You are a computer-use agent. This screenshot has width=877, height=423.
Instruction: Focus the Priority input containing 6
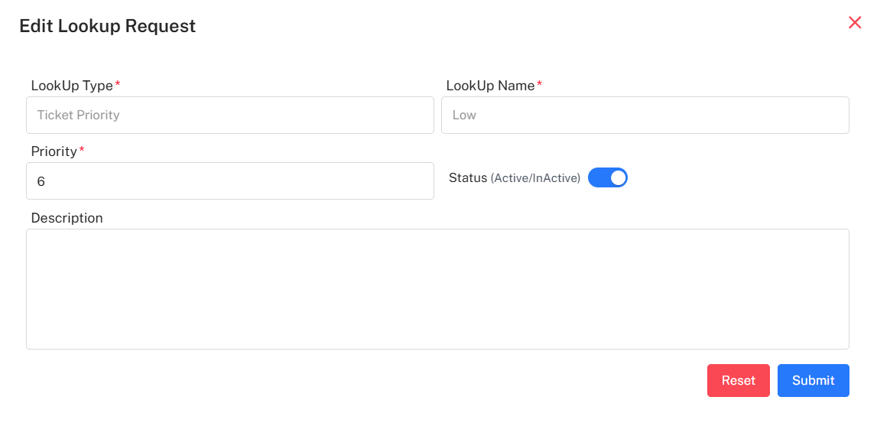tap(229, 181)
